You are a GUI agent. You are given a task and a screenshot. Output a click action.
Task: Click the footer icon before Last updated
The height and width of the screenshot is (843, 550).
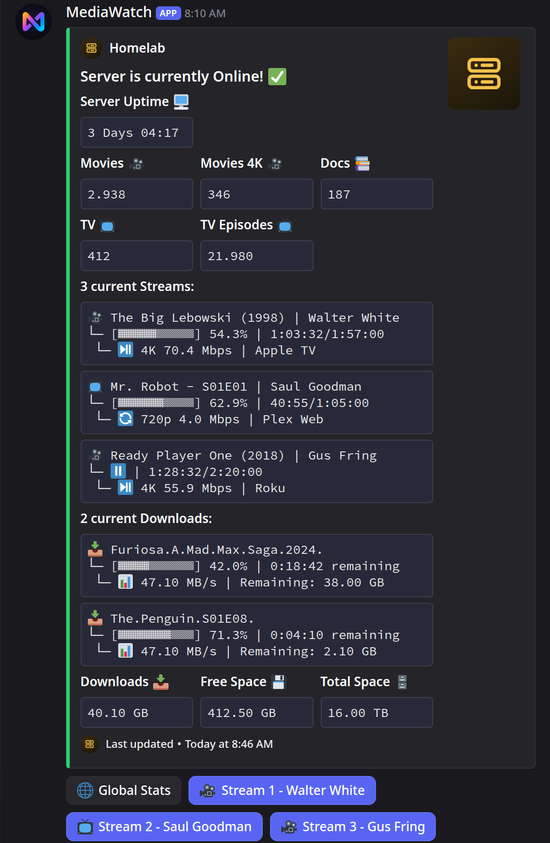click(90, 744)
